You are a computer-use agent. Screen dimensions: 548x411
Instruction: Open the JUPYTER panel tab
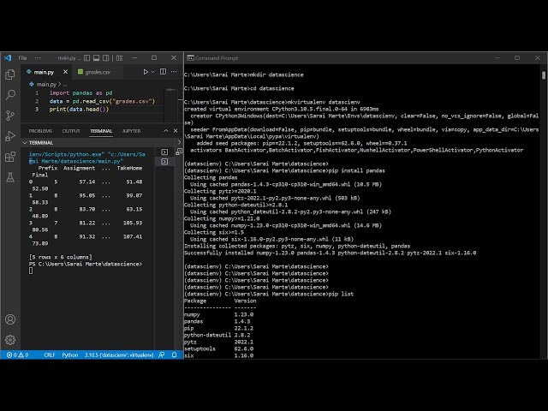click(131, 131)
